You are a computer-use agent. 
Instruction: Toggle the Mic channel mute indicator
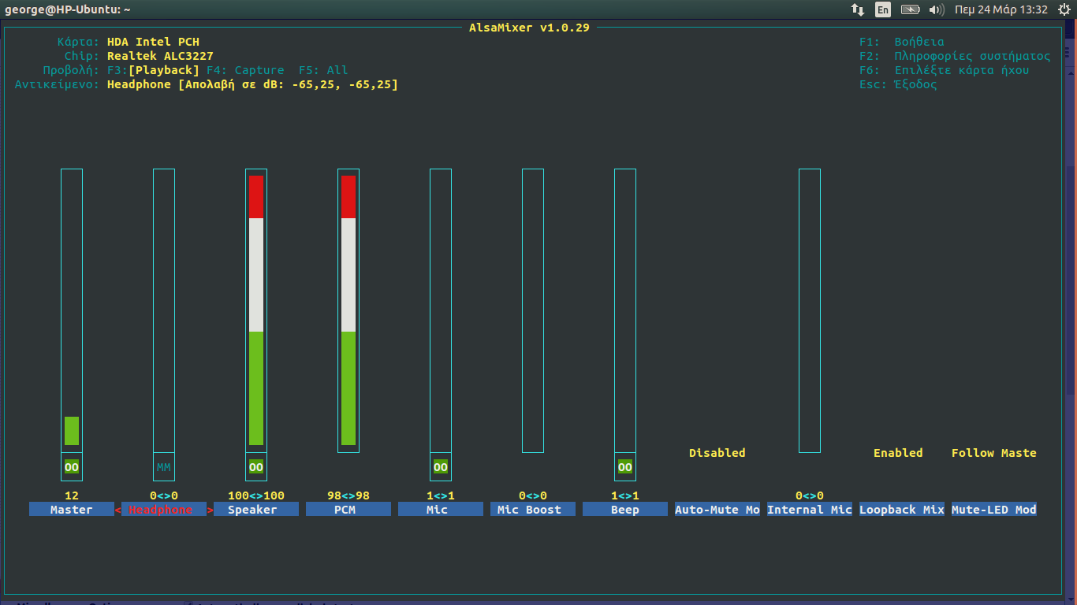pyautogui.click(x=441, y=467)
